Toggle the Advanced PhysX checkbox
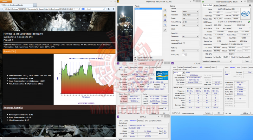Image resolution: width=253 pixels, height=140 pixels. 184,43
